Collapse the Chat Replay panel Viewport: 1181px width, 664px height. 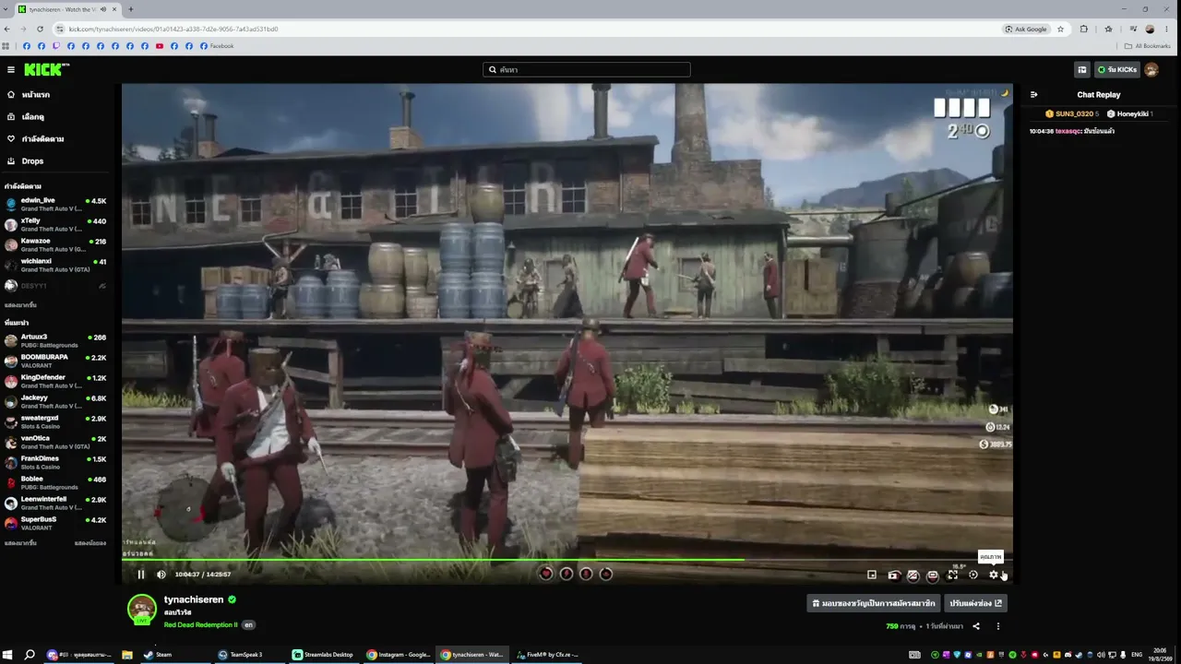click(x=1034, y=94)
